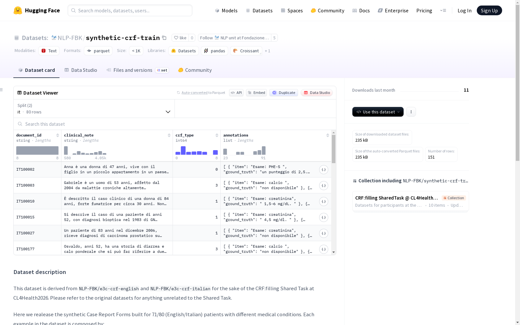Image resolution: width=520 pixels, height=325 pixels.
Task: Expand the JSON view for row IT100010
Action: [x=324, y=201]
